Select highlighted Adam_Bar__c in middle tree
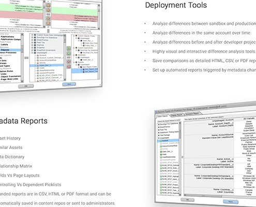This screenshot has height=207, width=256. [x=47, y=65]
